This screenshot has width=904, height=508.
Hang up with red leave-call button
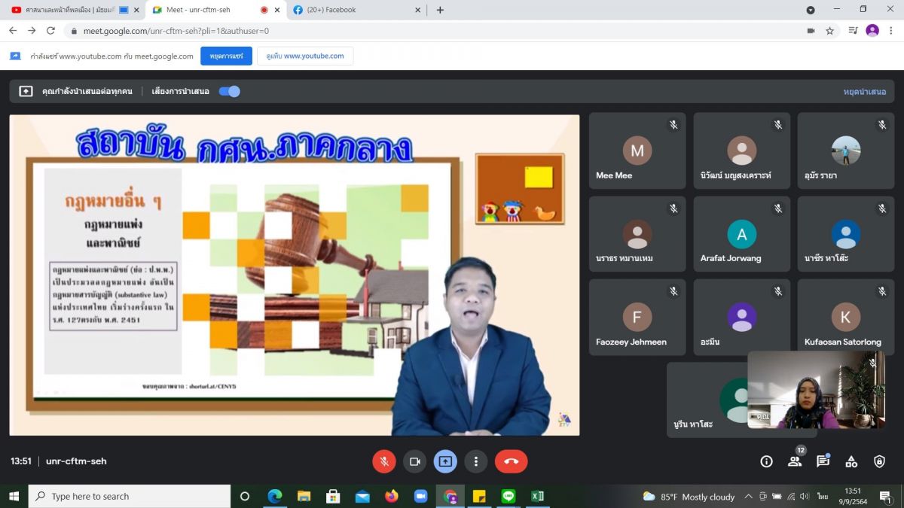tap(511, 461)
